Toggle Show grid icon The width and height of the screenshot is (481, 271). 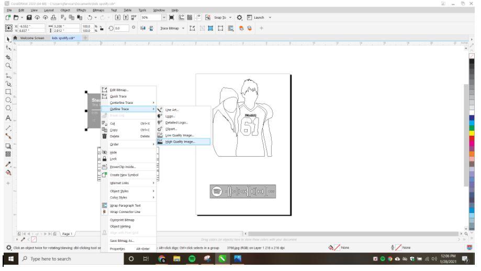point(190,17)
